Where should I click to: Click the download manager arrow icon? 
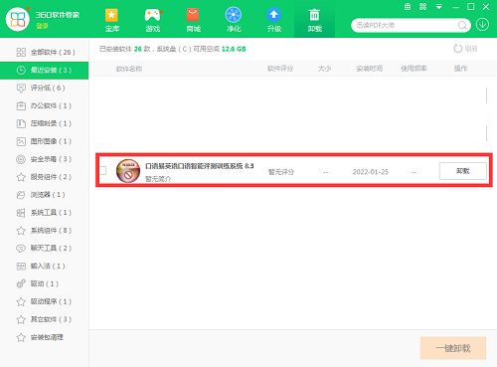coord(482,25)
